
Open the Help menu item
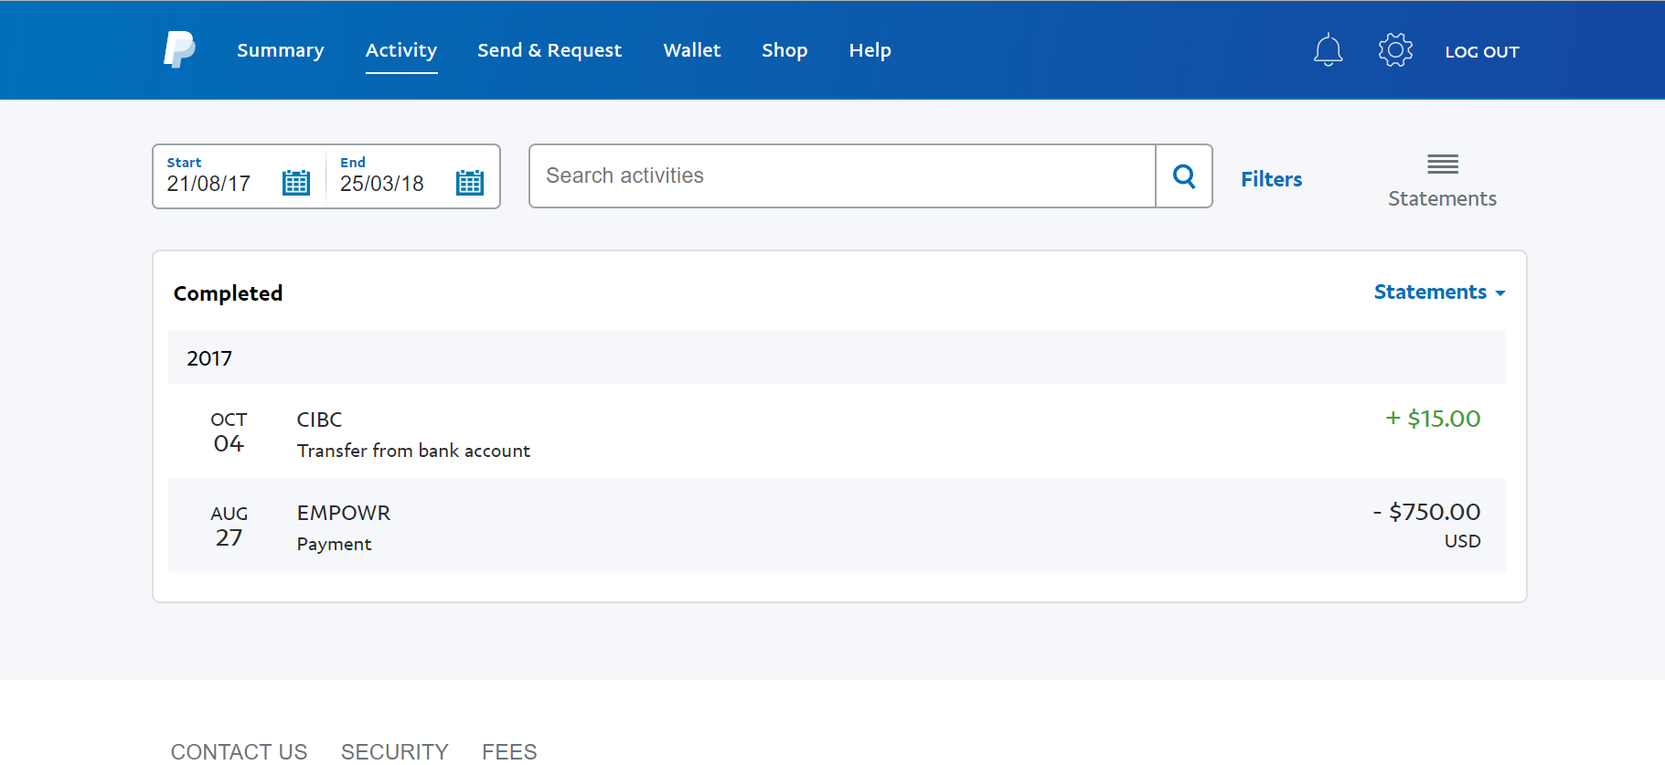[870, 50]
